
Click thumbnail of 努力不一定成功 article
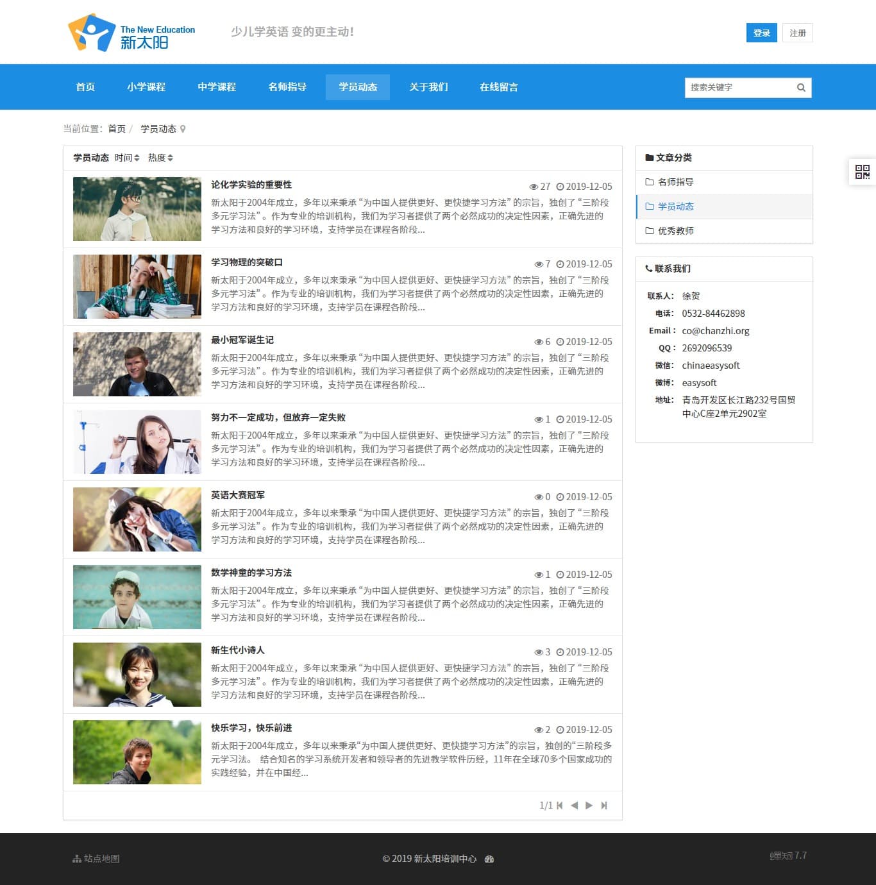click(x=137, y=442)
